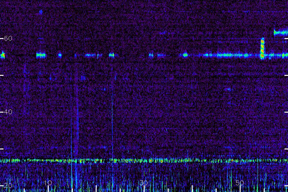Viewport: 288px width, 192px height.
Task: Click the "40" frequency axis label
Action: click(8, 112)
